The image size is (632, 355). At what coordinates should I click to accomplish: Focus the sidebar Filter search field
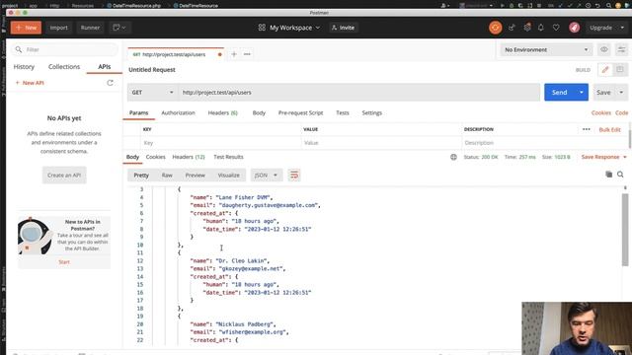pyautogui.click(x=64, y=49)
